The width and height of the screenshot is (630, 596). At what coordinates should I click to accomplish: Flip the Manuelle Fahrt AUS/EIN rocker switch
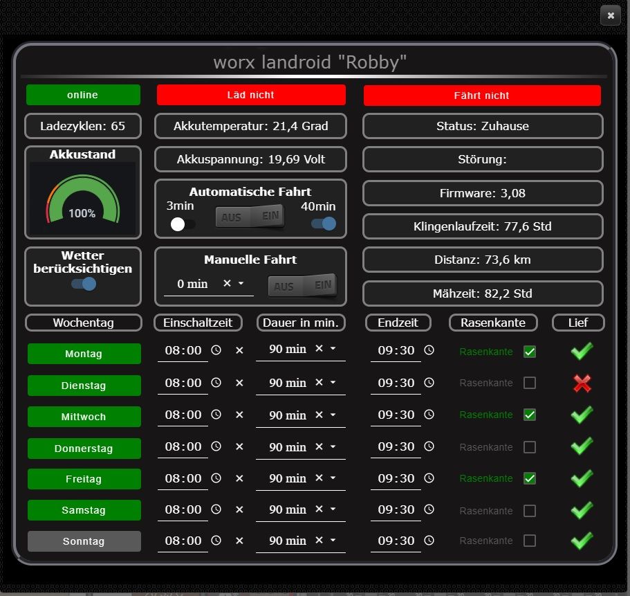point(302,286)
